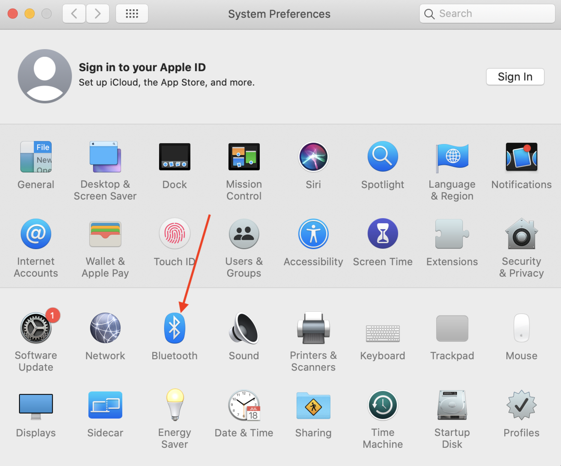Show all preference panes grid view
This screenshot has height=466, width=561.
[x=132, y=13]
